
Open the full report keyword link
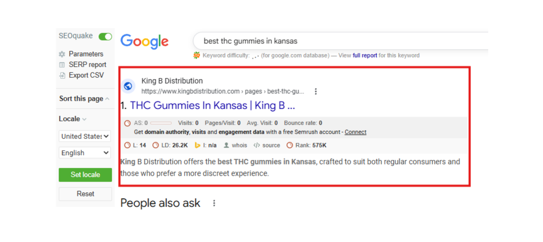(x=364, y=55)
